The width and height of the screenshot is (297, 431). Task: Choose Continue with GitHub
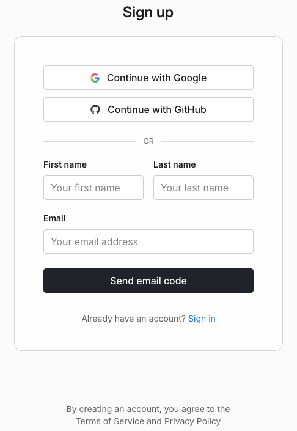148,109
